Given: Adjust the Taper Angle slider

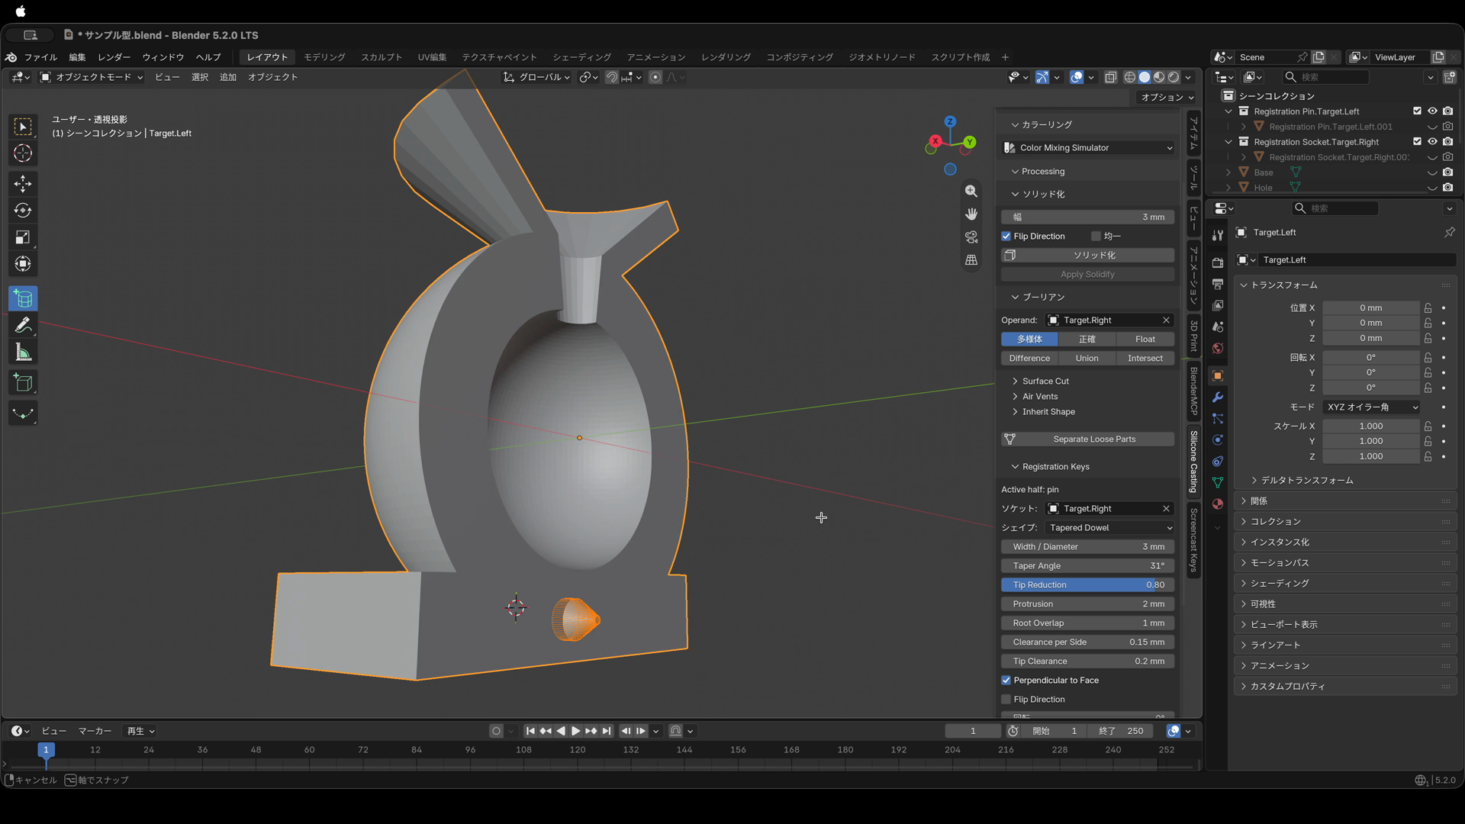Looking at the screenshot, I should click(1088, 566).
